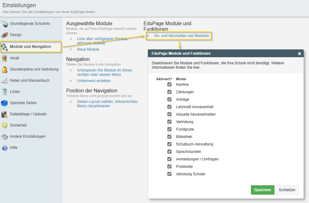The image size is (309, 203).
Task: Toggle the Vertretung module checkbox
Action: 169,122
